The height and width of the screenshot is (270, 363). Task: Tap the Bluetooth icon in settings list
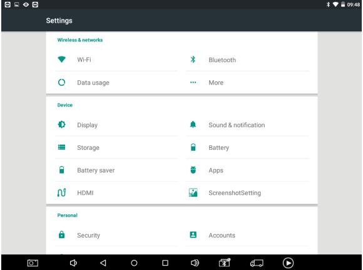click(193, 60)
